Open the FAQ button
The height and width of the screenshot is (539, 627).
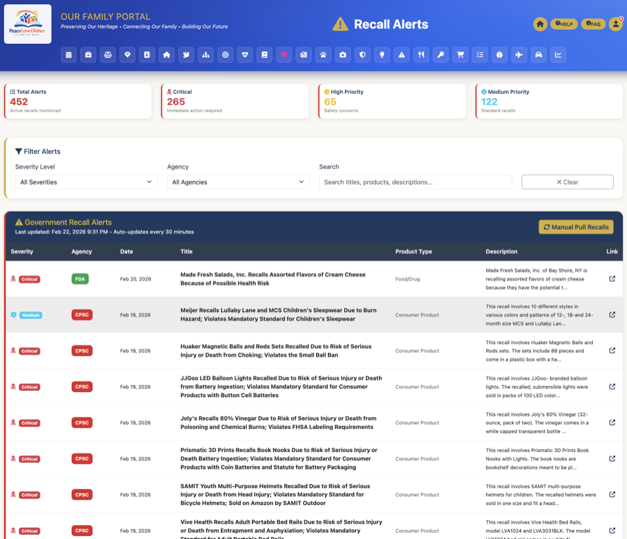click(x=594, y=24)
